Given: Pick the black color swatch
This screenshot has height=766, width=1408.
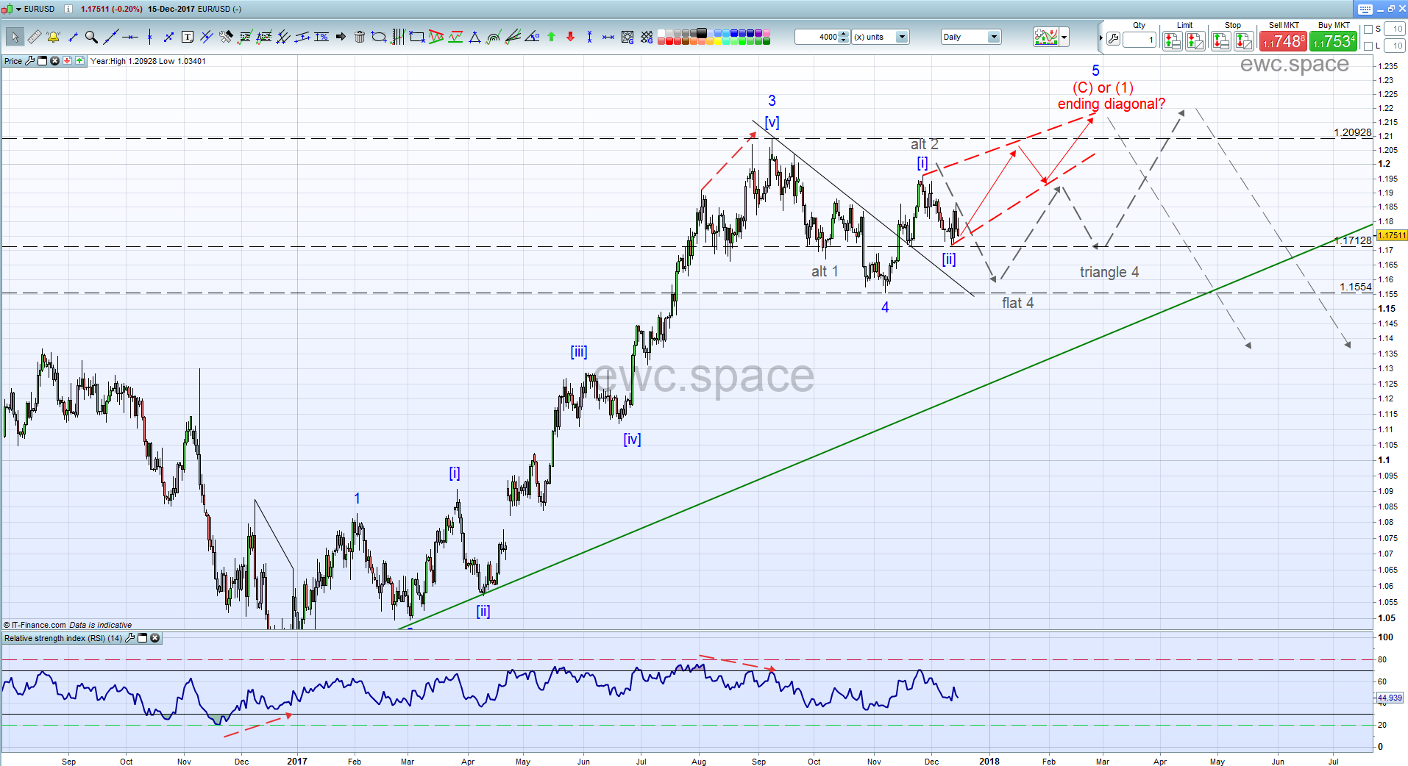Looking at the screenshot, I should pos(701,33).
